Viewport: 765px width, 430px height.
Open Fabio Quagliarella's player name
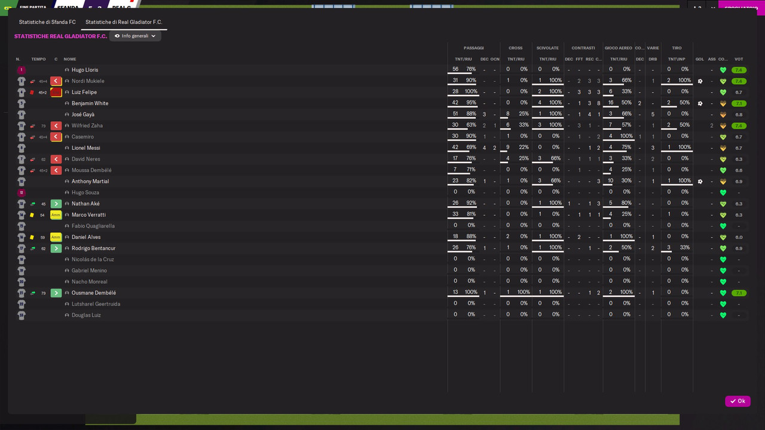(x=93, y=226)
